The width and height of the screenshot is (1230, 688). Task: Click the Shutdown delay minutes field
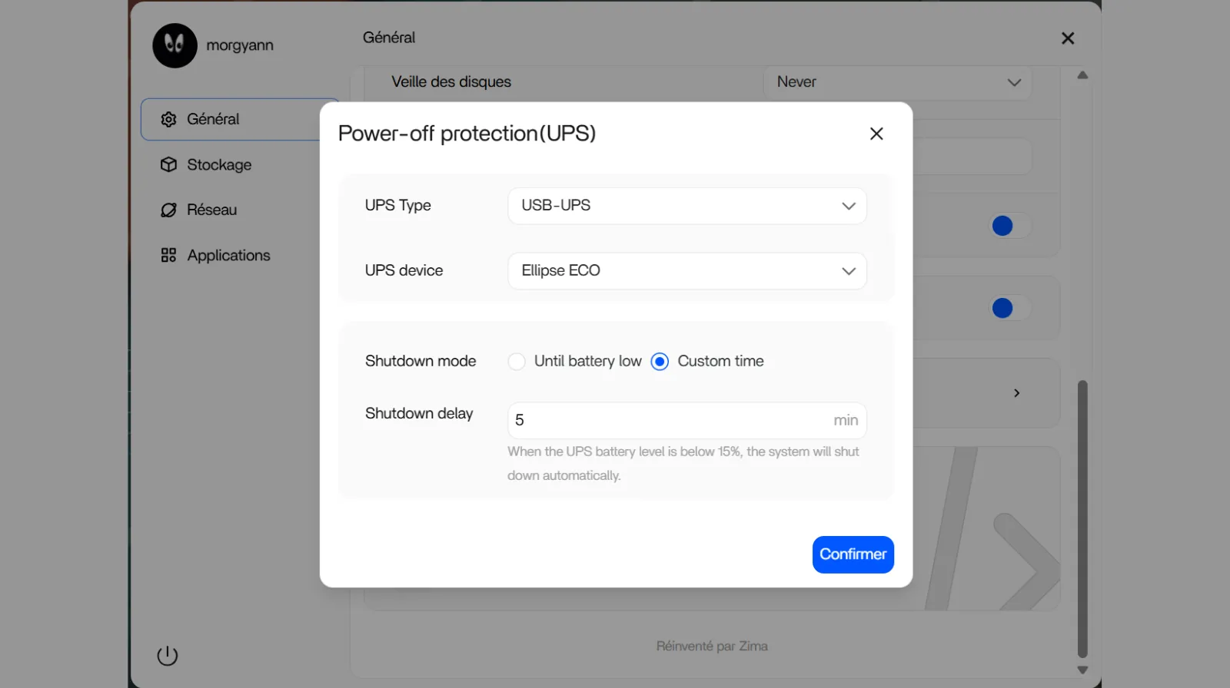click(669, 420)
